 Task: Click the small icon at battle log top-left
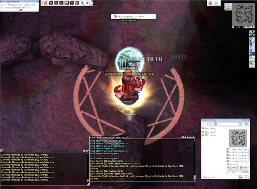tap(2, 151)
